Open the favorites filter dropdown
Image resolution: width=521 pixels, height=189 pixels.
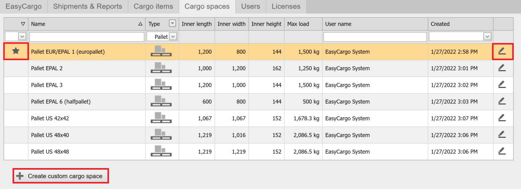tap(22, 37)
